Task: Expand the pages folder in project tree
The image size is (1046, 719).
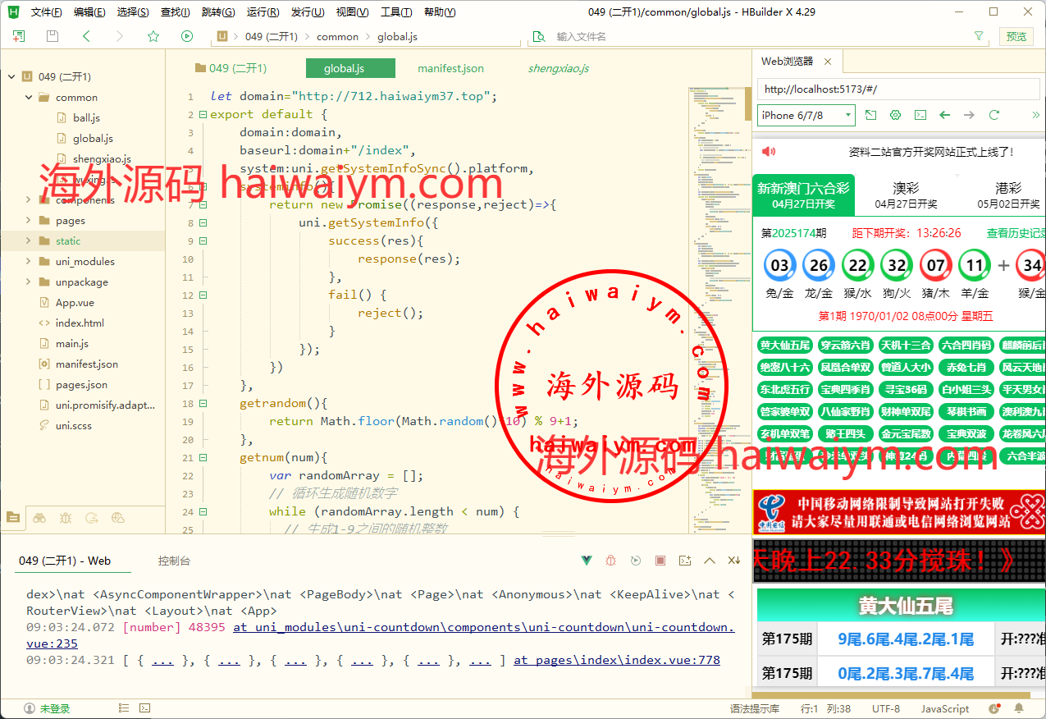Action: (29, 221)
